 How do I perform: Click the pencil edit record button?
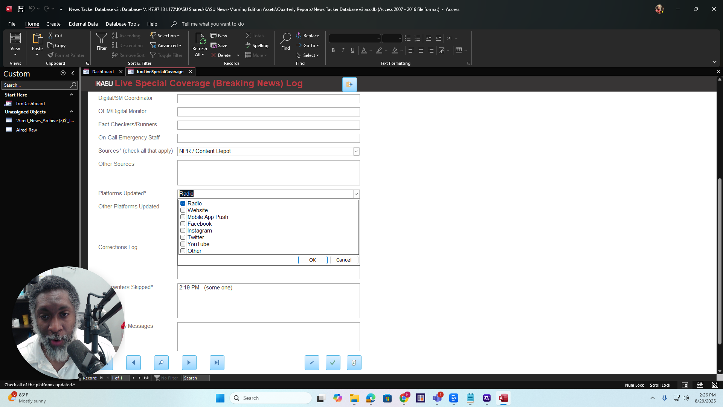[312, 363]
